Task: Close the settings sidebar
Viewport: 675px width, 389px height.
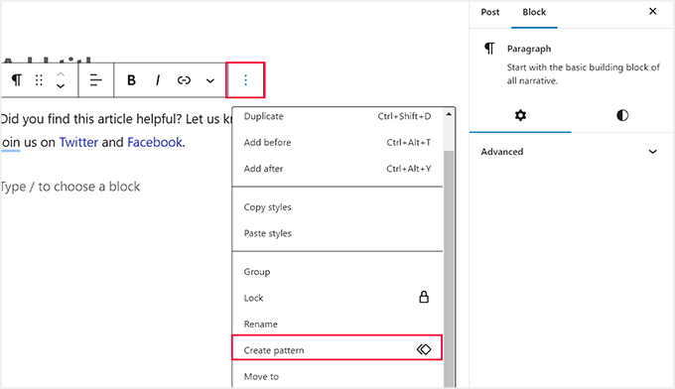Action: tap(652, 12)
